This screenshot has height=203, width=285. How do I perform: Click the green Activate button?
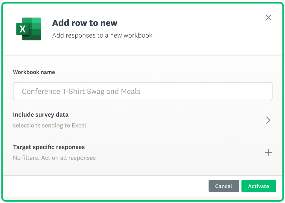(258, 186)
